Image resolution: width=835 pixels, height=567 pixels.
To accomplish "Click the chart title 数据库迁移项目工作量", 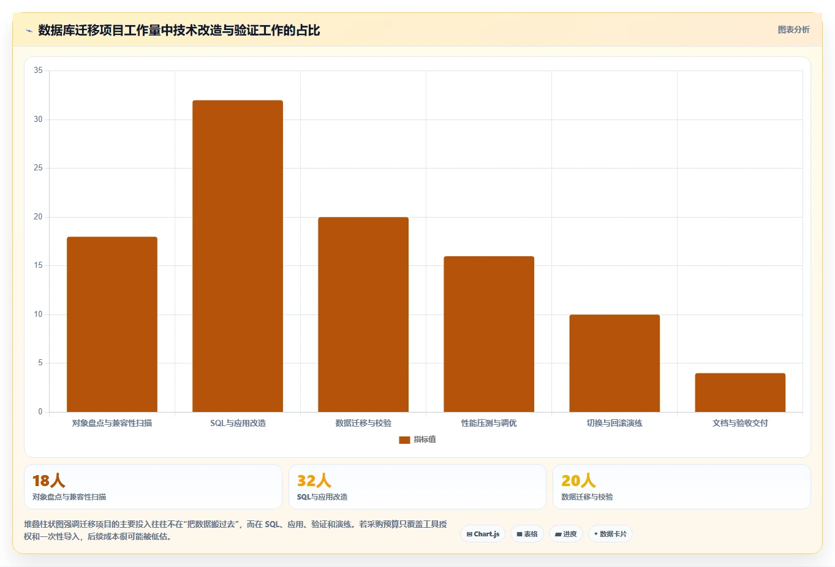I will 179,31.
